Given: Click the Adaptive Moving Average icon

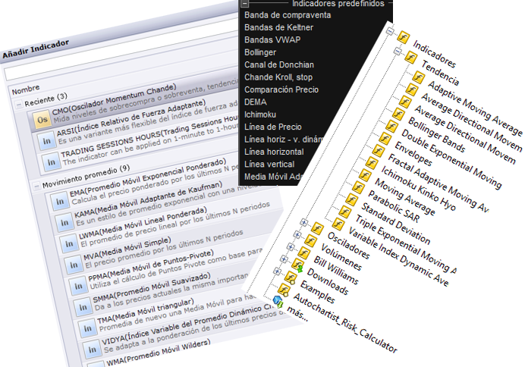Looking at the screenshot, I should 418,76.
